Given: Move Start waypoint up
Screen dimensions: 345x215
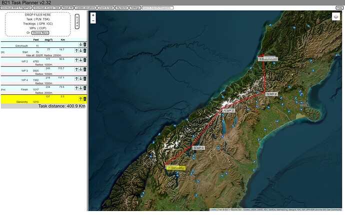Looking at the screenshot, I should [x=76, y=50].
